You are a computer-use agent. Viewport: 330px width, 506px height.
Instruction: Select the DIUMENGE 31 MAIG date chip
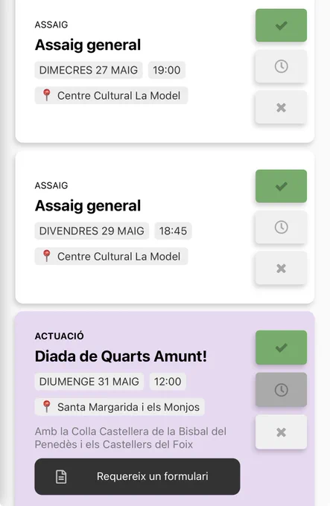coord(89,382)
